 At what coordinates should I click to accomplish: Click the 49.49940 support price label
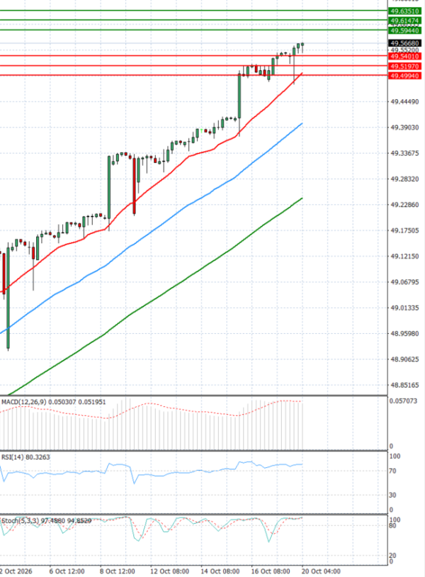point(404,76)
